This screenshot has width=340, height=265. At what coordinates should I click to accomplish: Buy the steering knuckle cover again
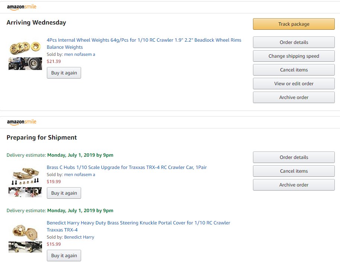(64, 256)
